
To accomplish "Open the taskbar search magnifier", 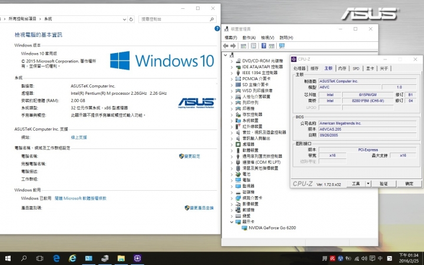I will 24,259.
